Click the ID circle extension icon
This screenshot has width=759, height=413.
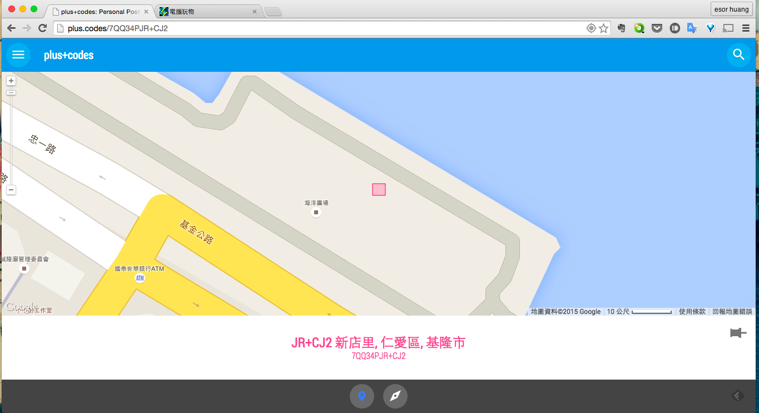tap(674, 28)
